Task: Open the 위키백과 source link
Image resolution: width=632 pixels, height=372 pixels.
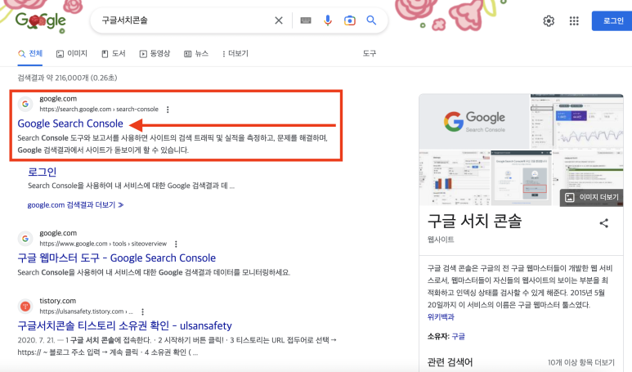Action: [x=441, y=316]
